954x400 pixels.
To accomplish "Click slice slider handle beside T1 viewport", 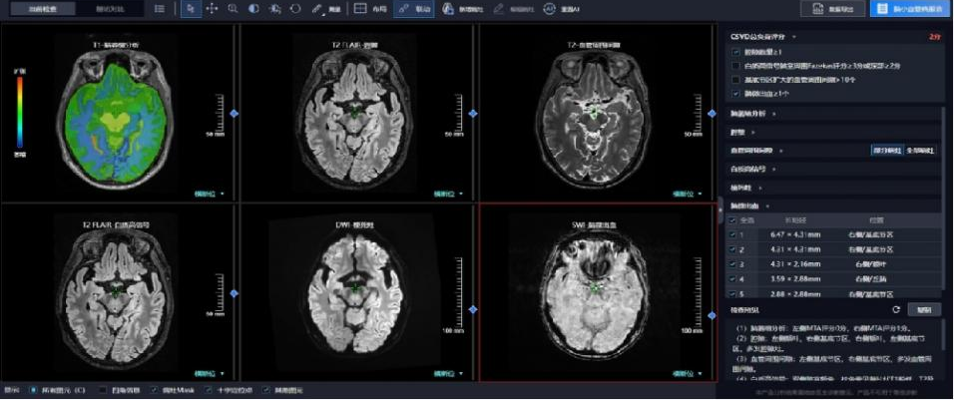I will [x=234, y=115].
